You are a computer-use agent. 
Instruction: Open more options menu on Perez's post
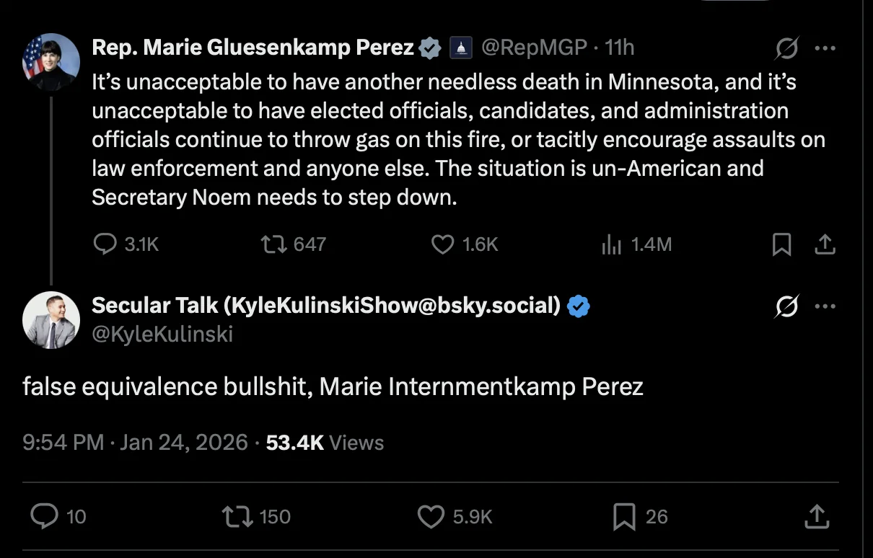[825, 49]
